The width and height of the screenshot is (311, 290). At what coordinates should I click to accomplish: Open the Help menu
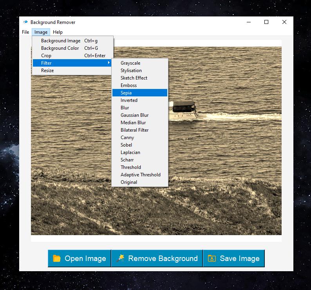point(58,32)
